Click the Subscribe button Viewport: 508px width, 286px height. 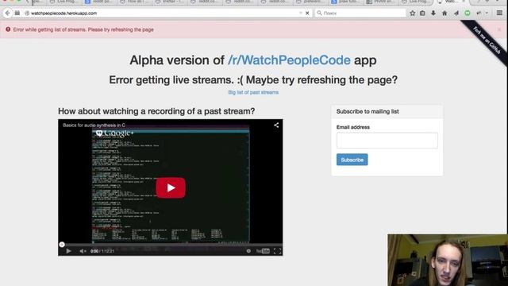352,160
